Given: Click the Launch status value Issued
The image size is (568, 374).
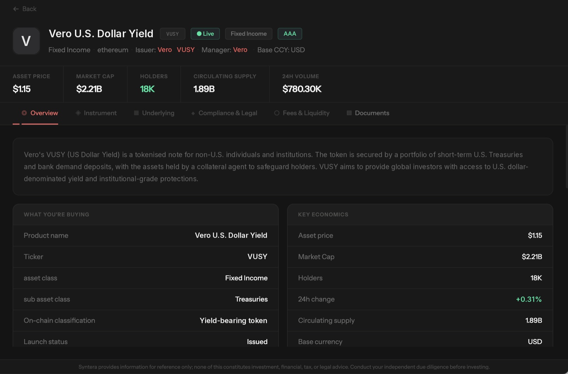Looking at the screenshot, I should point(257,342).
